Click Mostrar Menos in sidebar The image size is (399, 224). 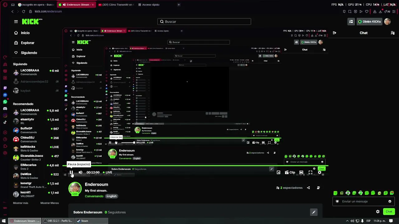click(50, 203)
